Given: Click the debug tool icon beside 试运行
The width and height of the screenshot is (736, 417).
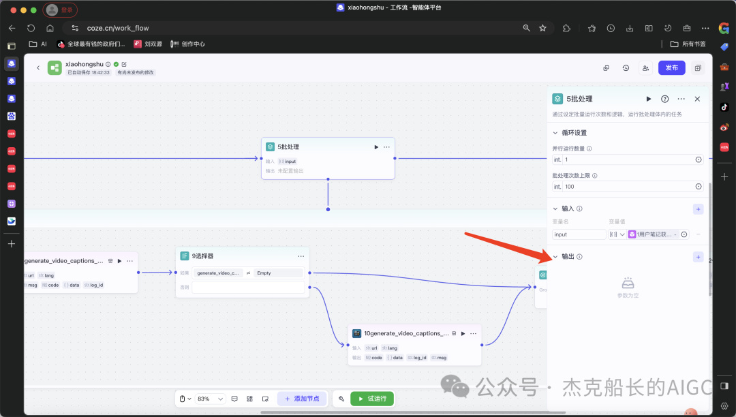Looking at the screenshot, I should (341, 399).
